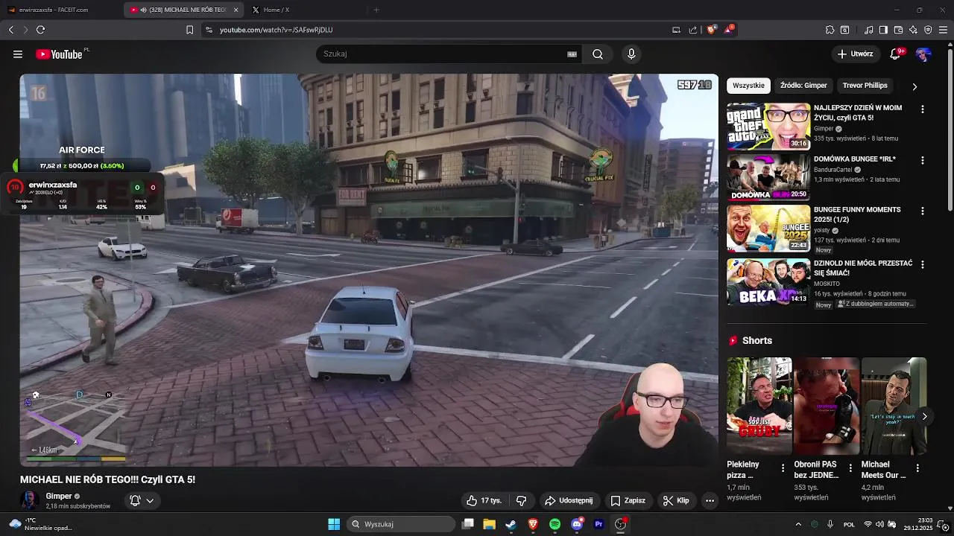Open options for Piekielny pizza short
Image resolution: width=954 pixels, height=536 pixels.
coord(783,468)
